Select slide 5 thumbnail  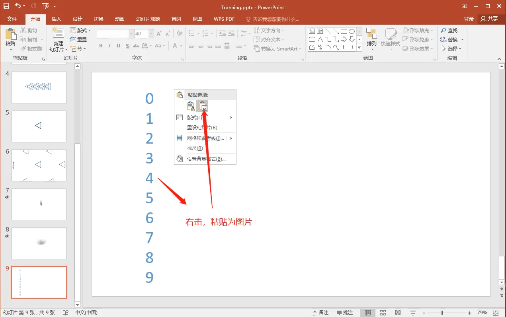click(x=39, y=126)
